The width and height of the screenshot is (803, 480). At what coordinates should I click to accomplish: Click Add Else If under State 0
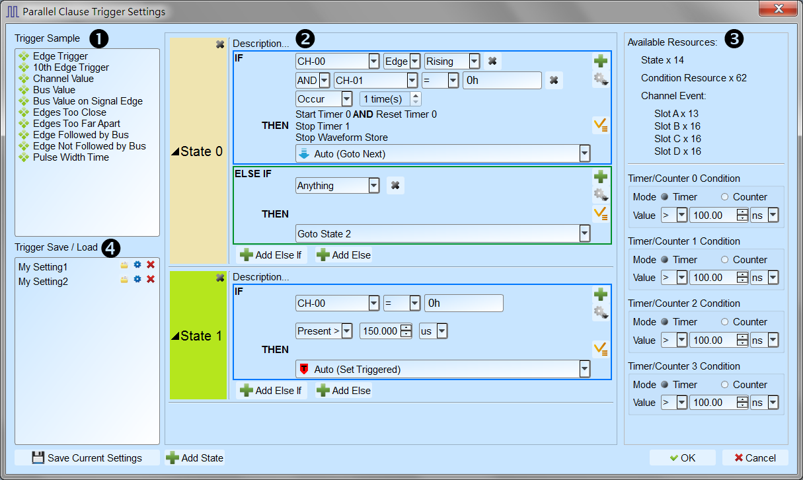272,255
